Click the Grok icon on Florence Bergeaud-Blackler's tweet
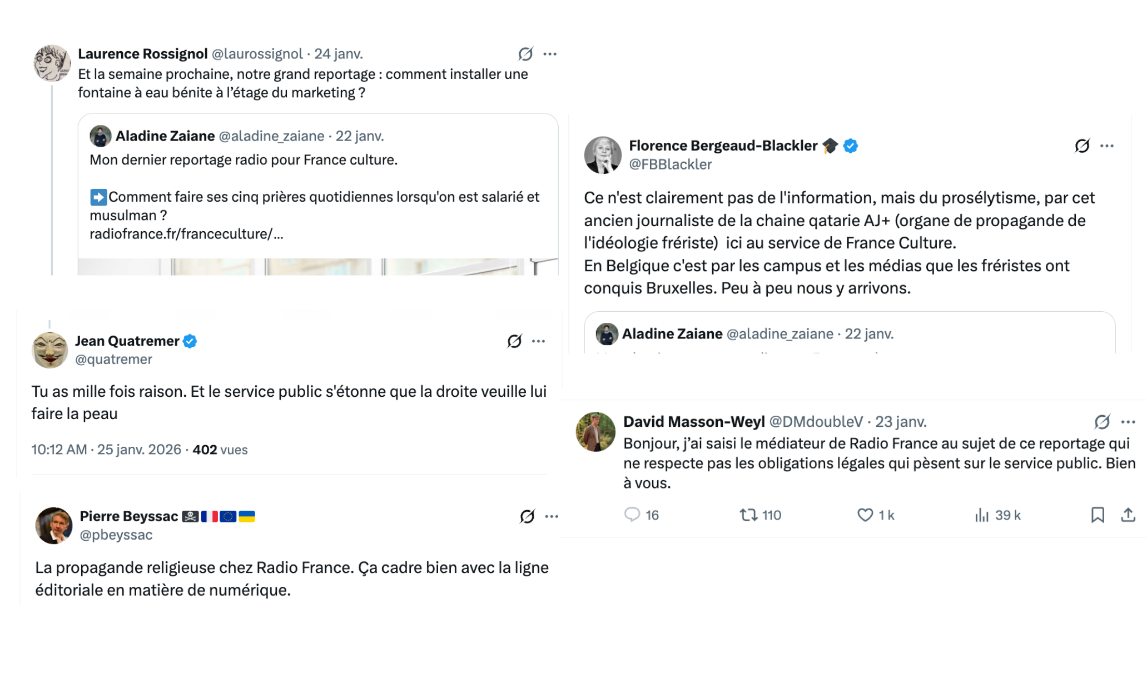Screen dimensions: 1147x688 [1082, 146]
